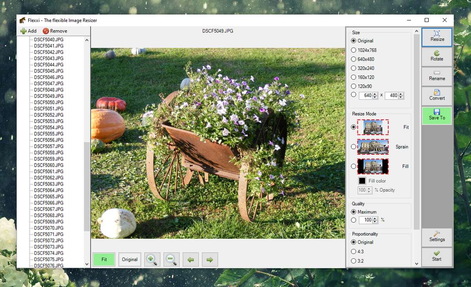Screen dimensions: 471x287
Task: Remove selected image from list
Action: [x=55, y=31]
